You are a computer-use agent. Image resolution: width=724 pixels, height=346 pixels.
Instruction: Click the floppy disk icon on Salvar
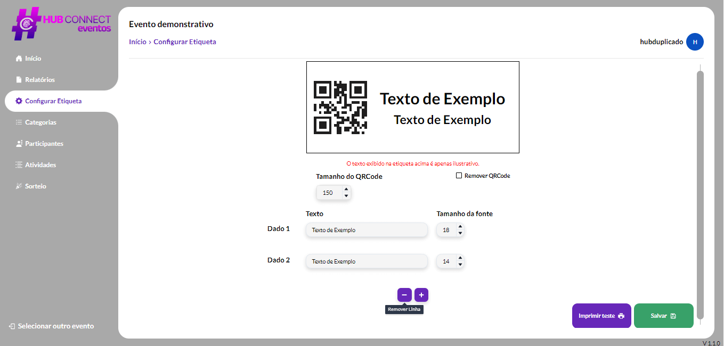[673, 316]
